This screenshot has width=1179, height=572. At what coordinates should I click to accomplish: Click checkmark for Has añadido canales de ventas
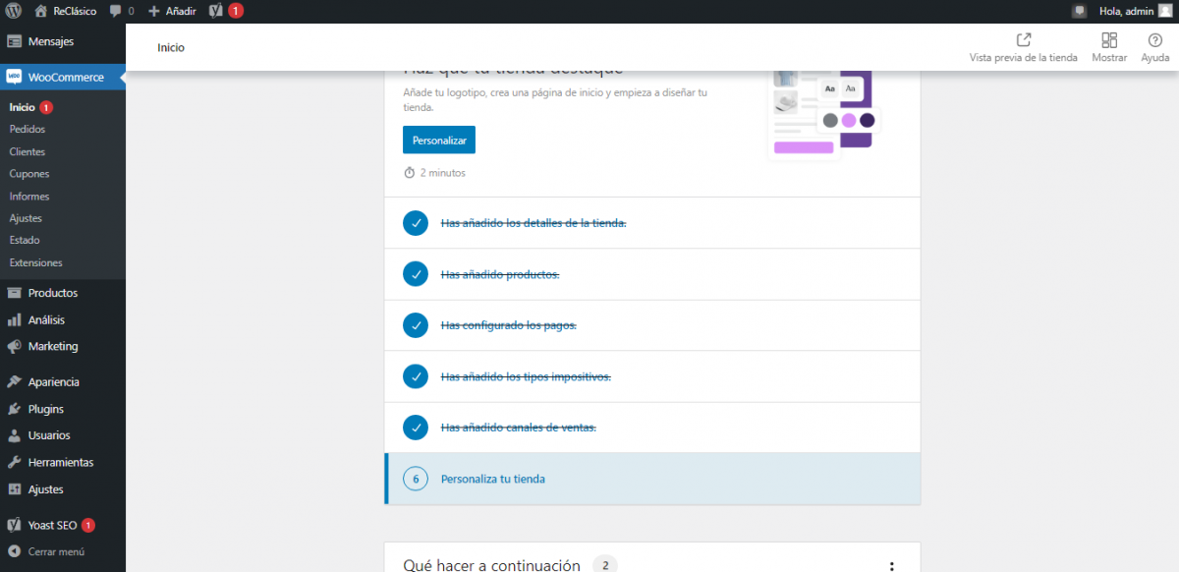416,428
